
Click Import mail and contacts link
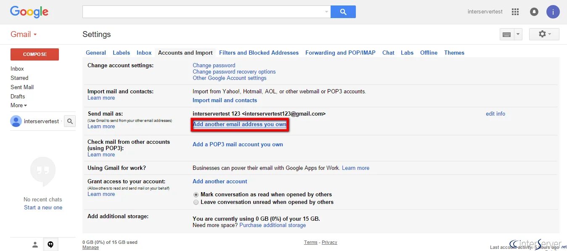(x=225, y=100)
